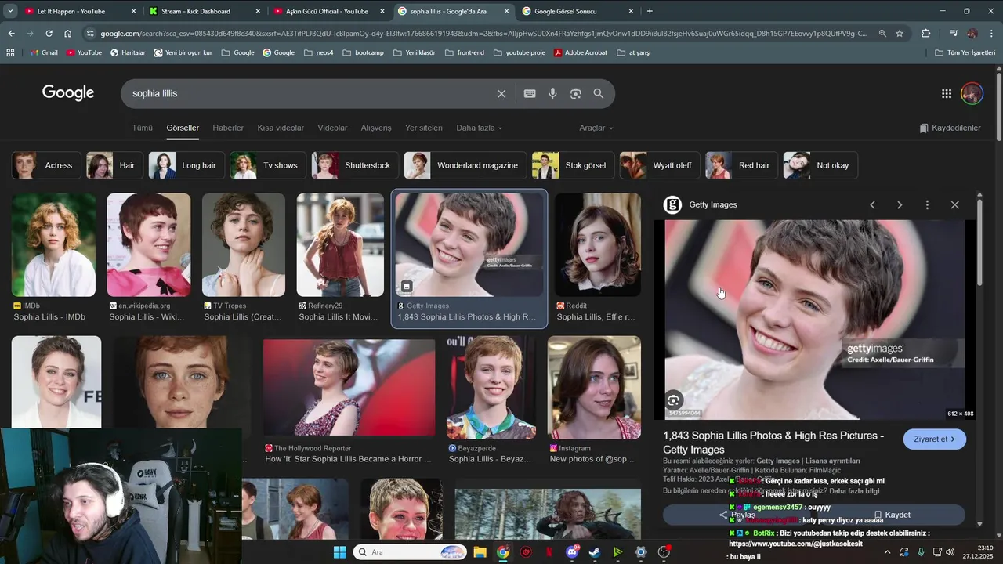Go to previous image in preview panel
This screenshot has height=564, width=1003.
[872, 204]
